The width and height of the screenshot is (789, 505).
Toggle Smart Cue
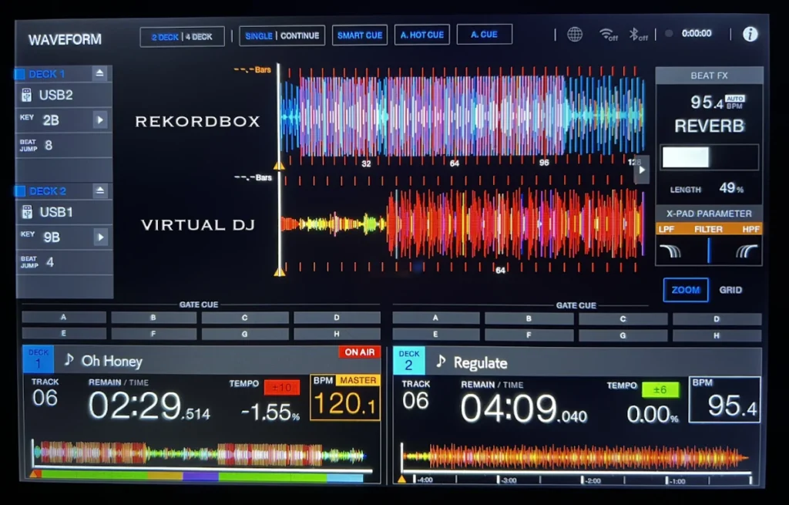[360, 35]
